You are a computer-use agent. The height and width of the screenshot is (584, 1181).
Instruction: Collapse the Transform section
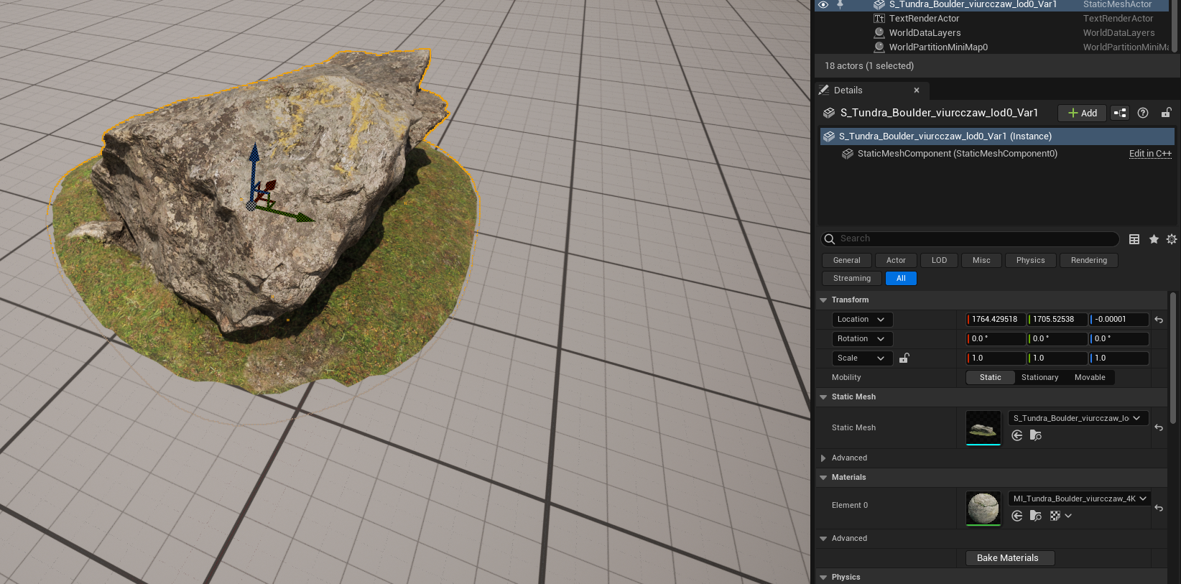tap(823, 300)
